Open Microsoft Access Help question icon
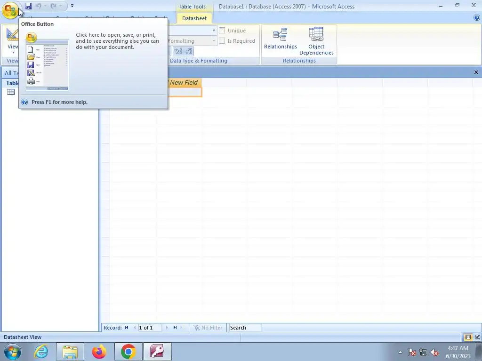This screenshot has width=482, height=361. click(x=477, y=18)
